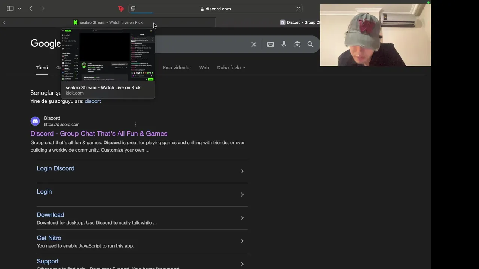Open the sidebar options dropdown arrow
479x269 pixels.
tap(19, 9)
